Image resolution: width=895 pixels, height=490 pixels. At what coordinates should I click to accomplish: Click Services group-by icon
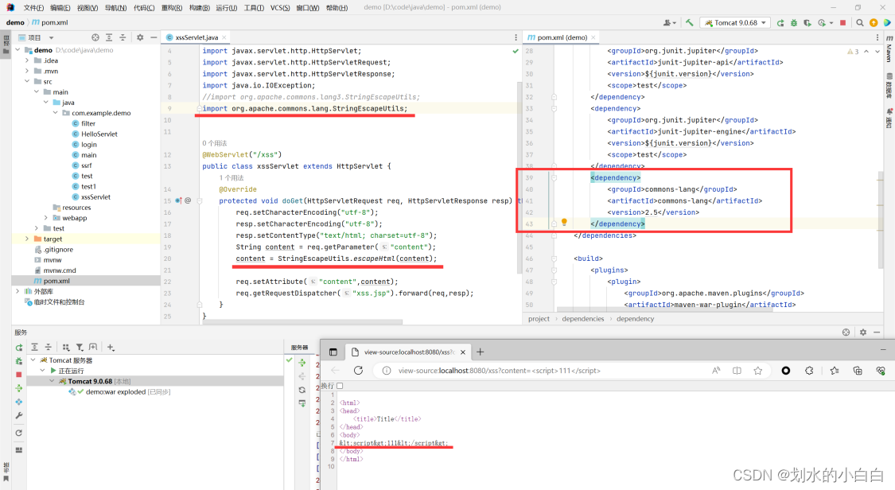click(x=66, y=348)
